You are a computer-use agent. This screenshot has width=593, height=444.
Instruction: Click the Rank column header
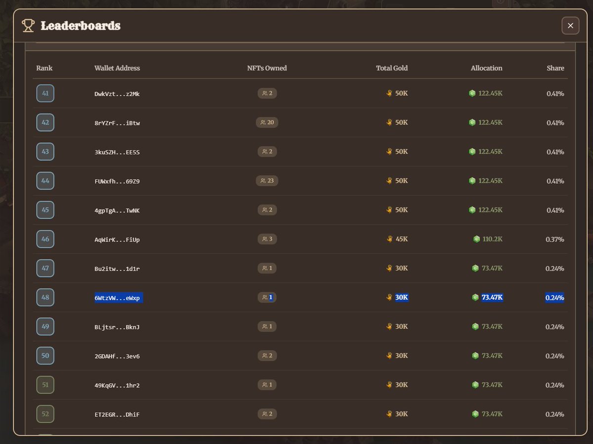tap(44, 68)
